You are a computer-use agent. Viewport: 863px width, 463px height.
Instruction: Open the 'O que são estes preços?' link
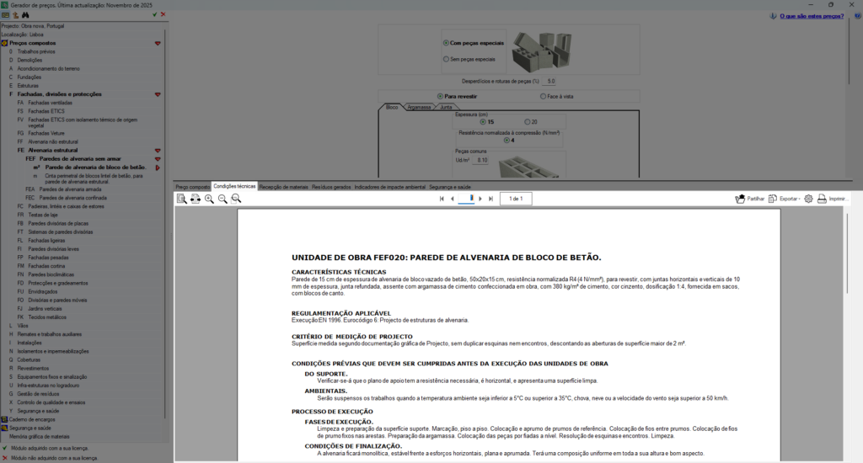coord(812,16)
